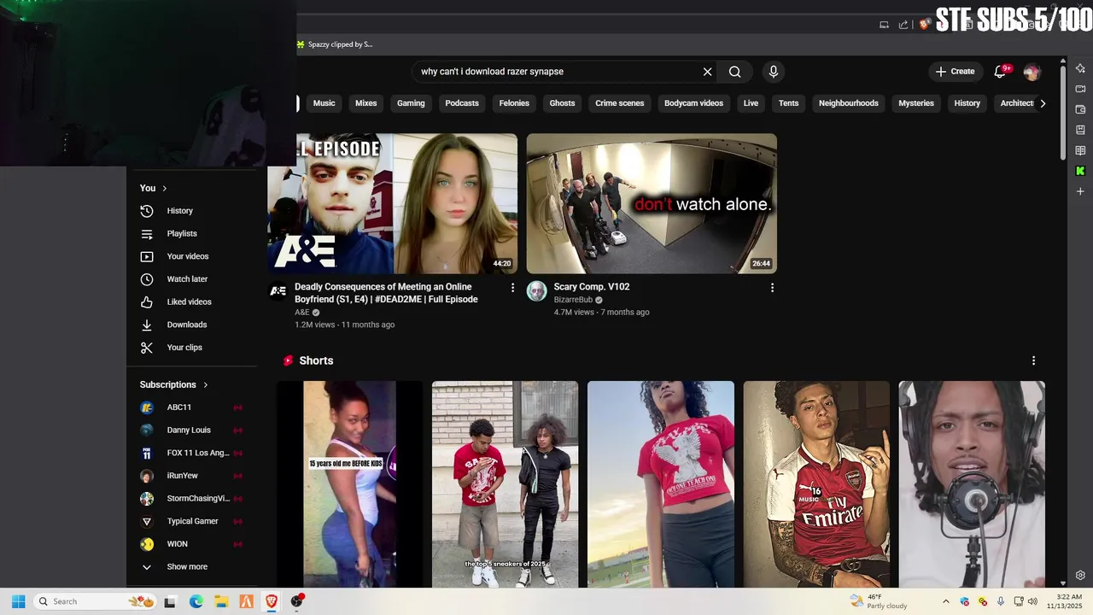Open the BizarreBub channel avatar
Image resolution: width=1093 pixels, height=615 pixels.
tap(536, 291)
